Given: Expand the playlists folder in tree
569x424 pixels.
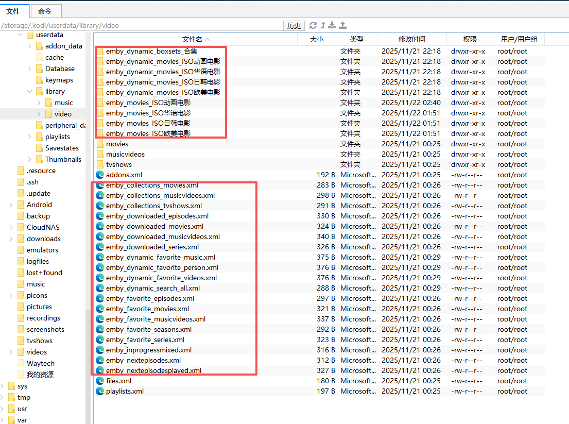Looking at the screenshot, I should point(30,137).
